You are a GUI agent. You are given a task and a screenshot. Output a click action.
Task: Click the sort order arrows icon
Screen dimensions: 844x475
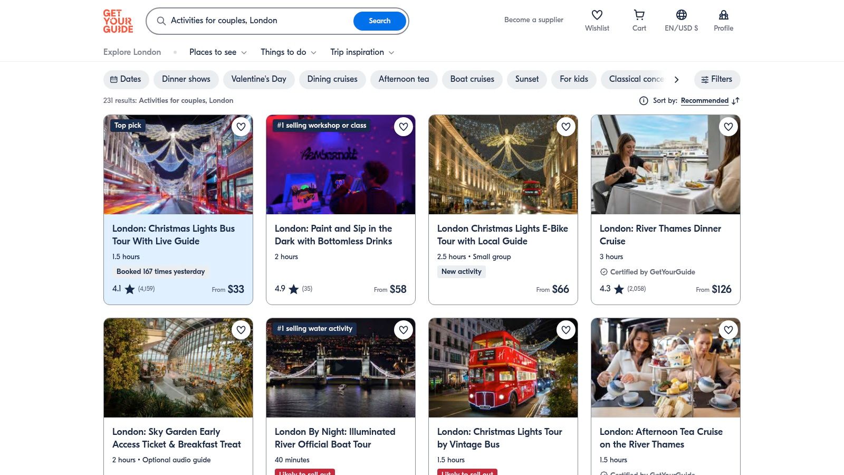pos(736,101)
